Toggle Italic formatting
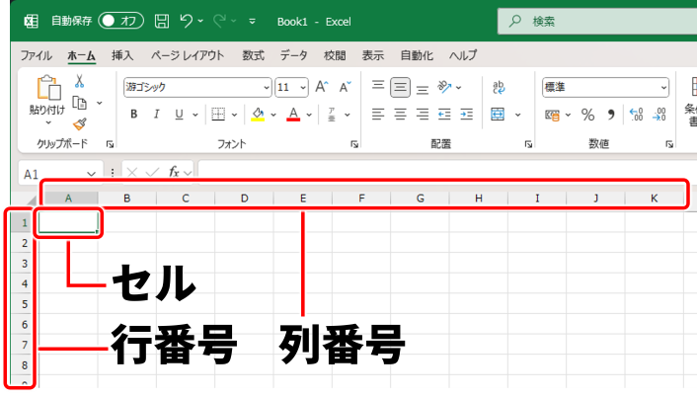697x398 pixels. point(156,115)
